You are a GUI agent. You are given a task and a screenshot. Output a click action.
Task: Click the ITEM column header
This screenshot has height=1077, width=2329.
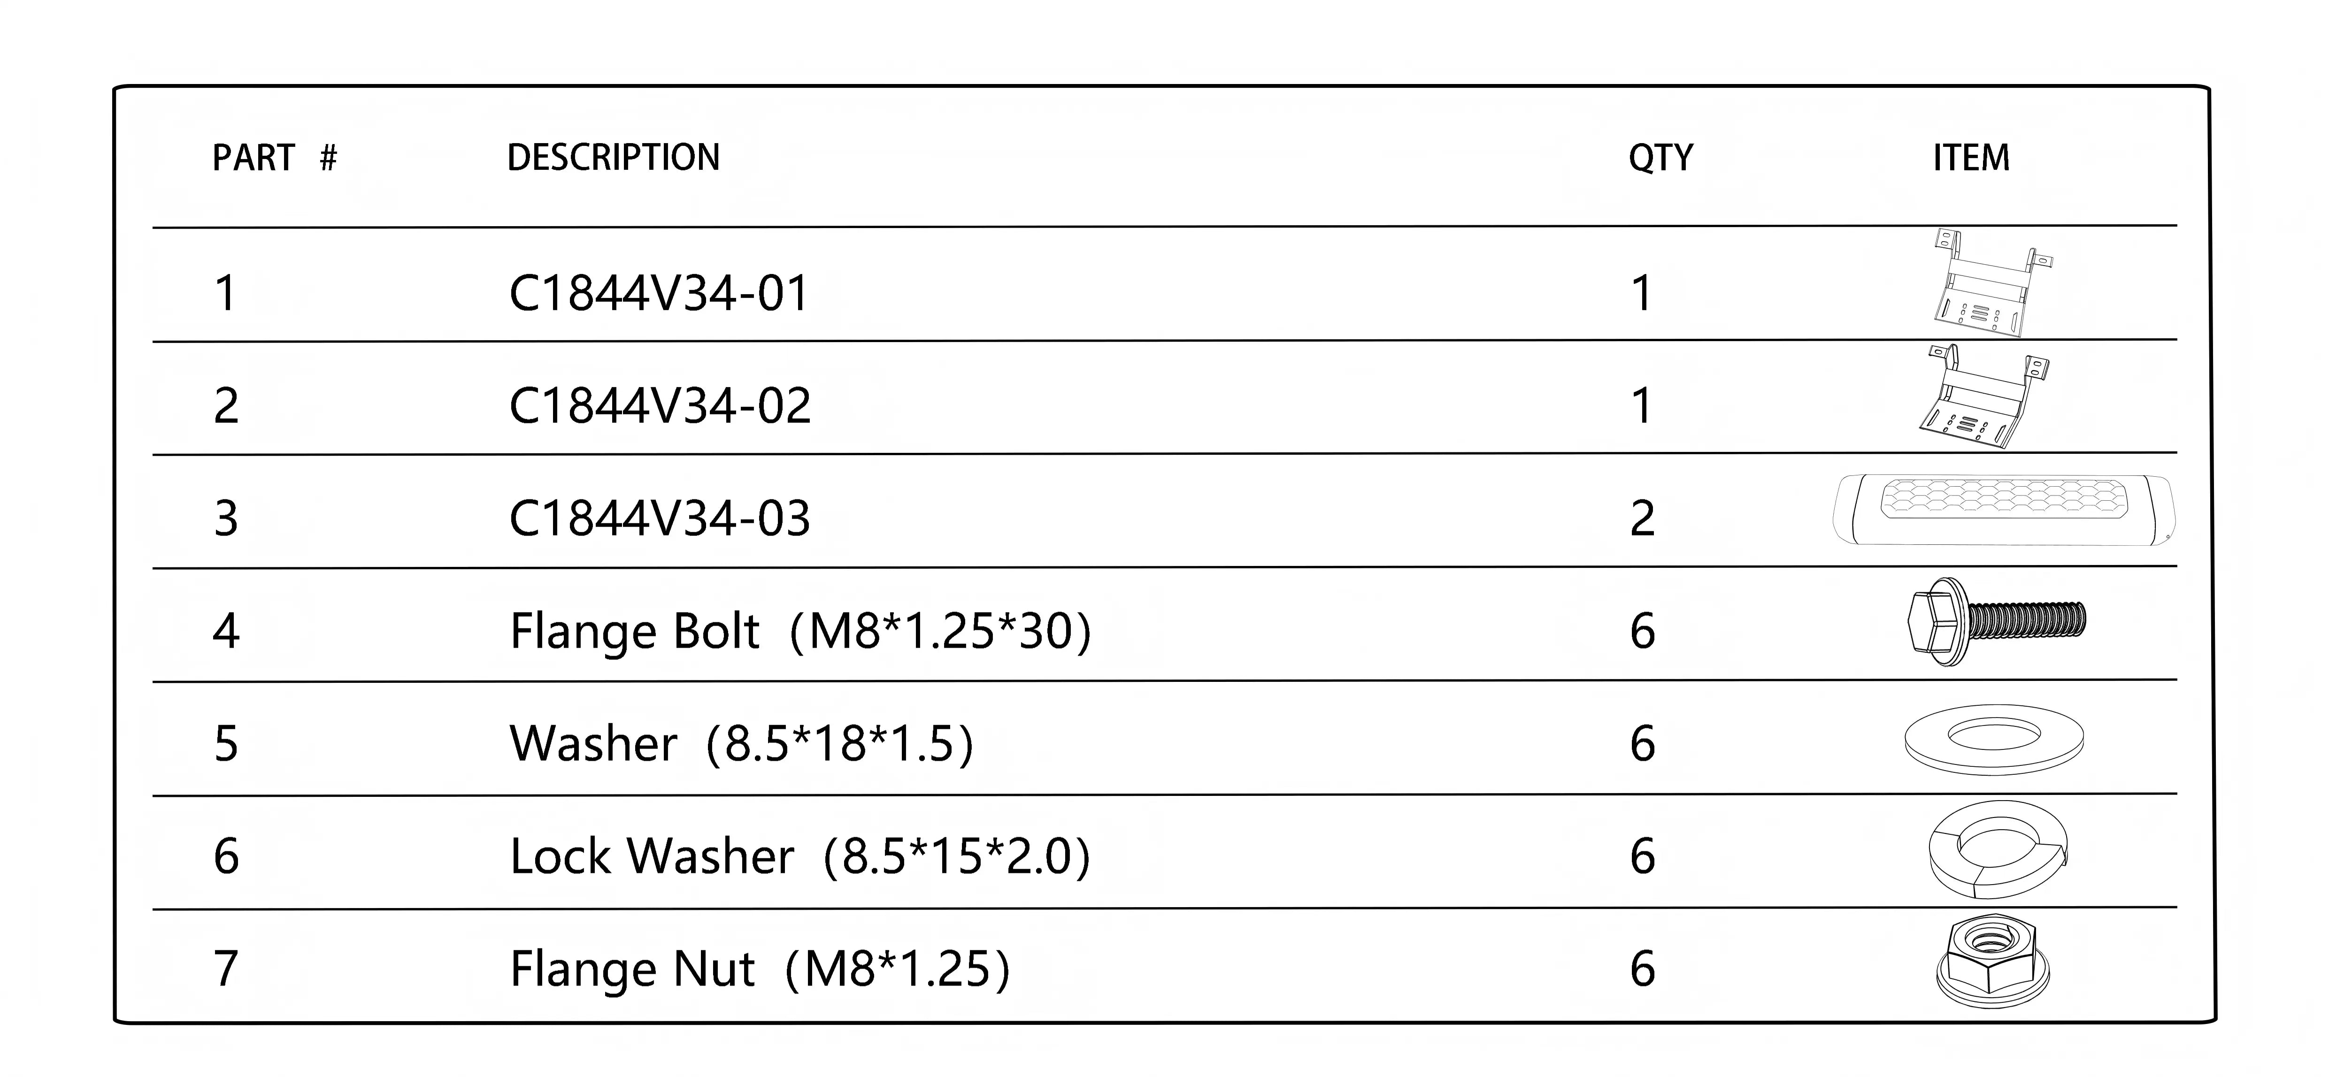[1971, 158]
